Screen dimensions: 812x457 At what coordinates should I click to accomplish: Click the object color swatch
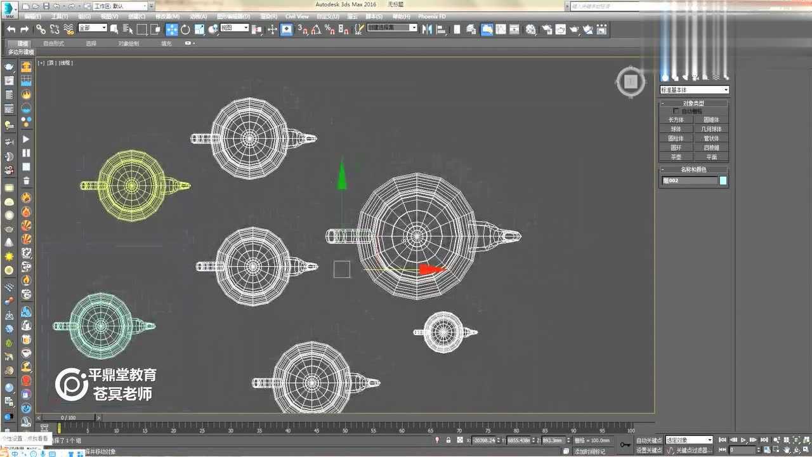click(x=723, y=181)
